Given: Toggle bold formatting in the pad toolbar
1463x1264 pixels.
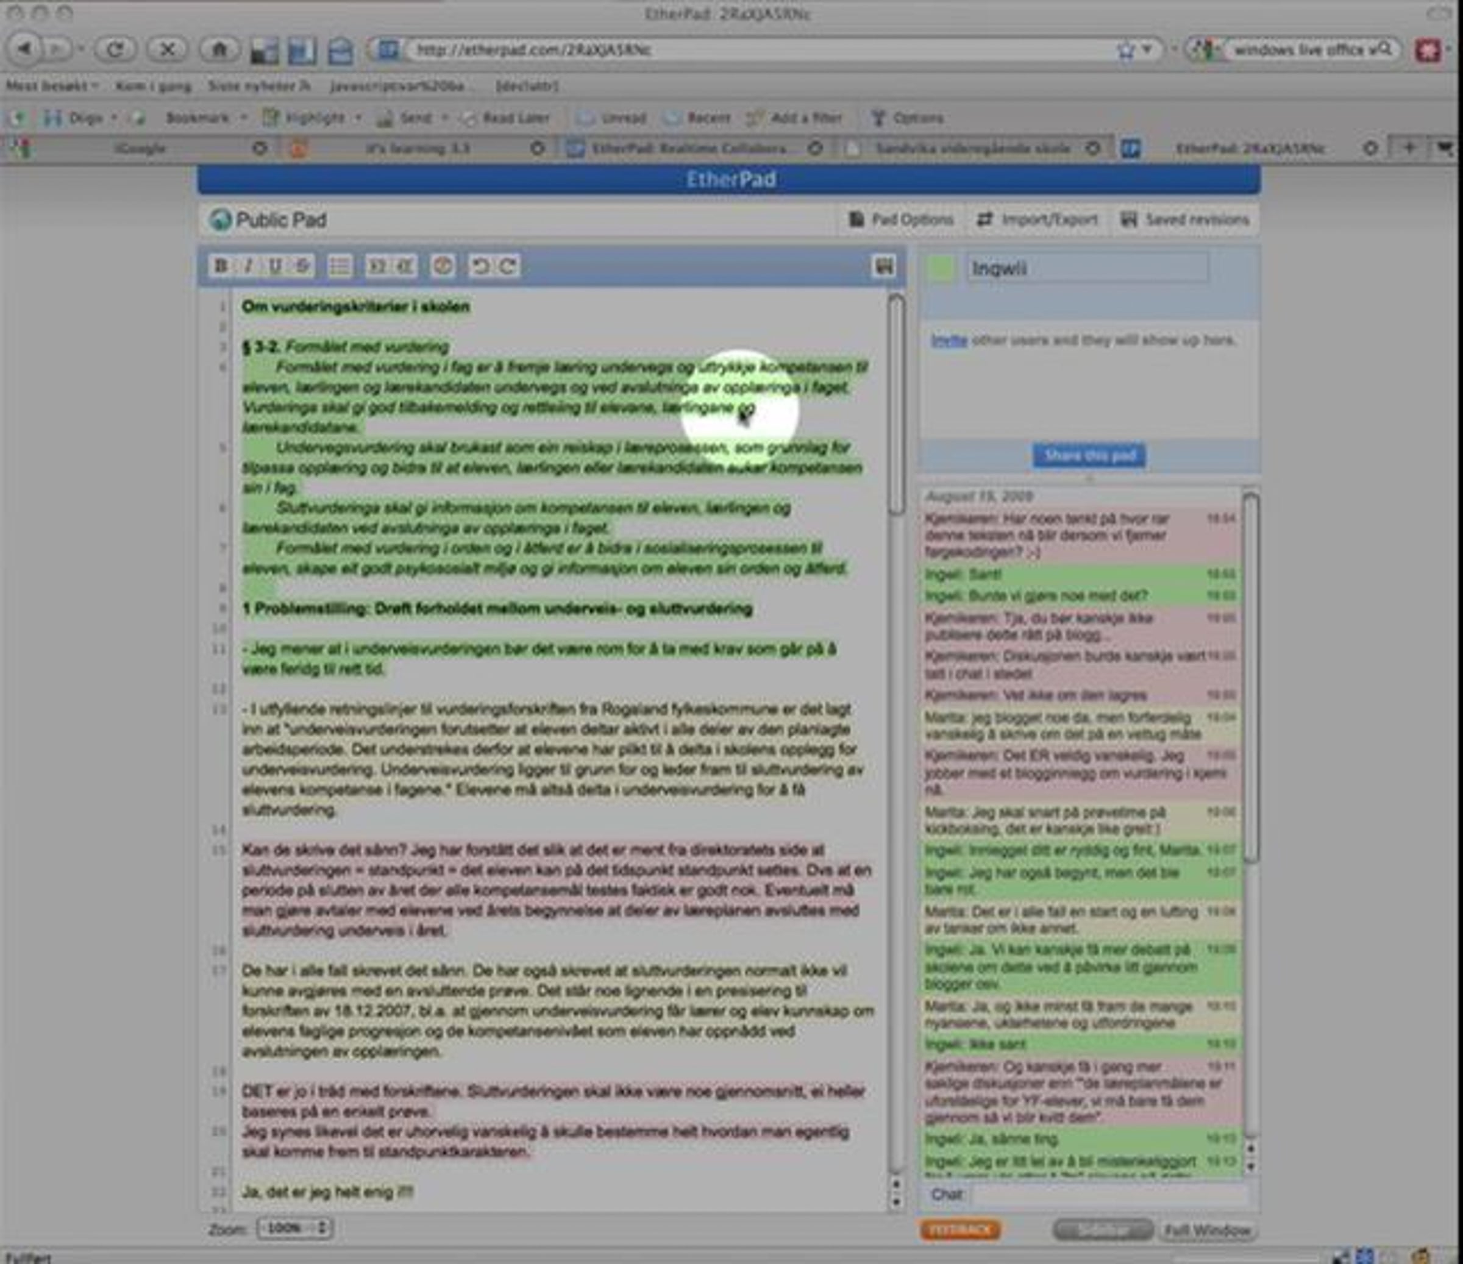Looking at the screenshot, I should click(221, 266).
